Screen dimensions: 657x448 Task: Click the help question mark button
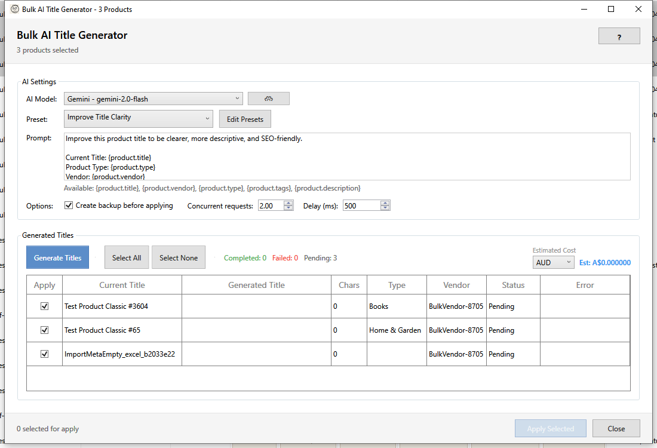619,36
